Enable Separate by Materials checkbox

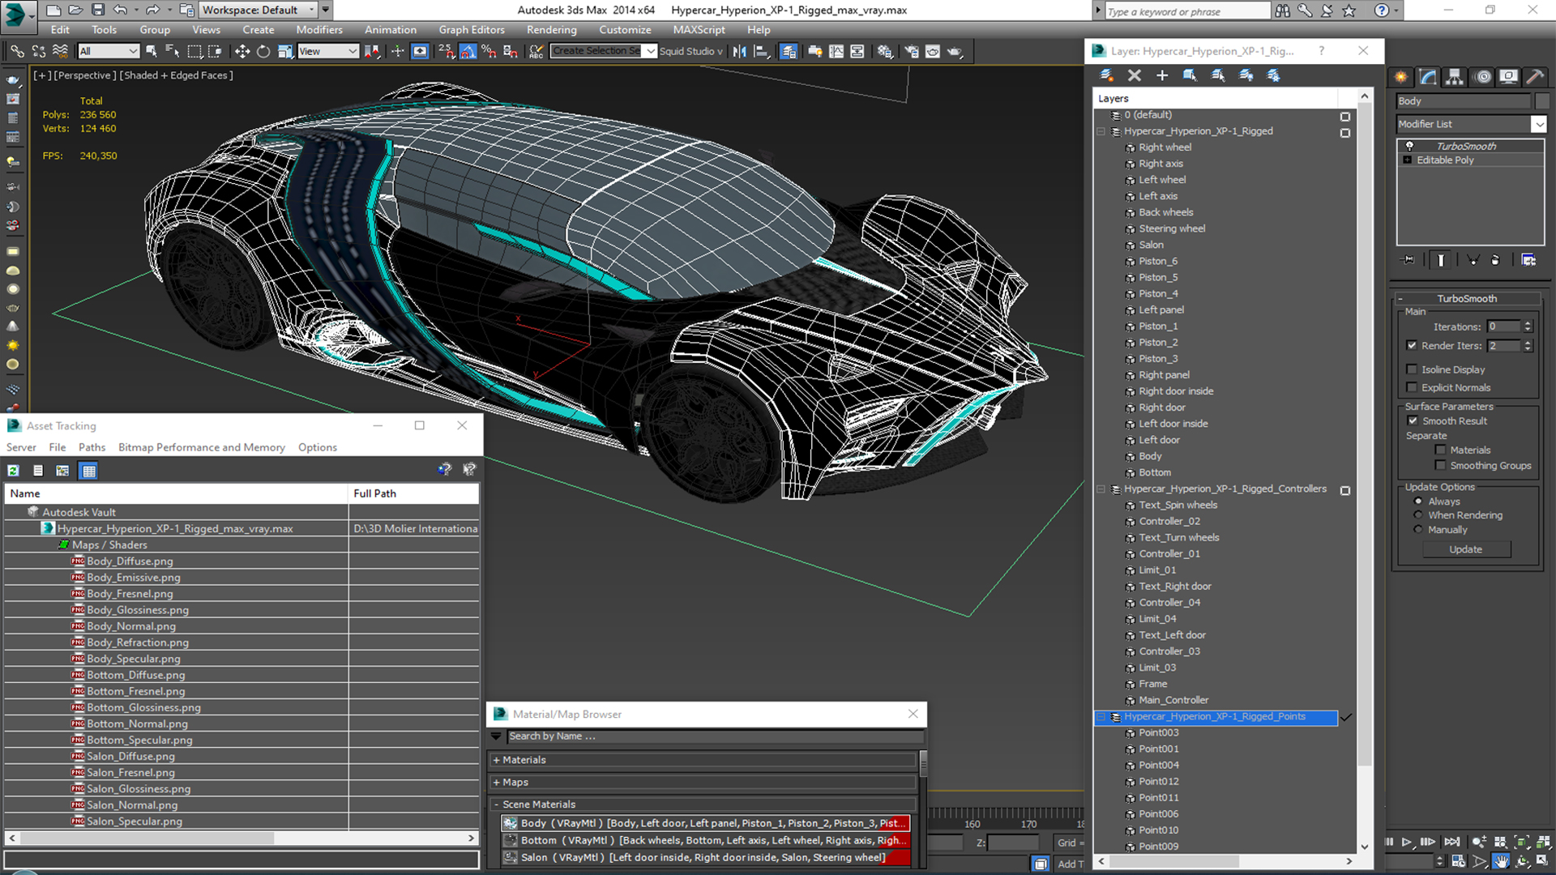[1440, 450]
